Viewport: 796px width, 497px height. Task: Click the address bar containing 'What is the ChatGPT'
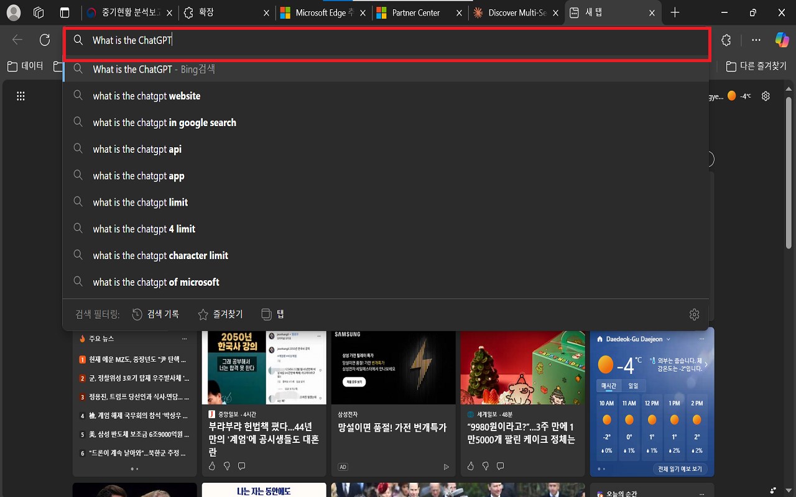pos(387,40)
